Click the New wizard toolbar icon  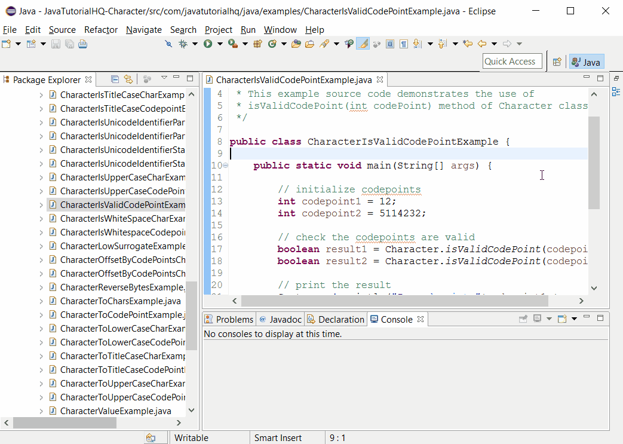[7, 44]
